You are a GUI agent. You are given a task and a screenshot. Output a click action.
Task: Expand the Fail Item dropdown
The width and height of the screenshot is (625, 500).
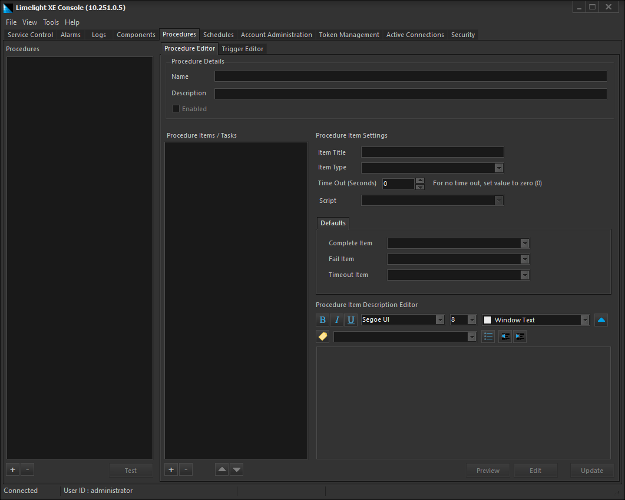[525, 259]
